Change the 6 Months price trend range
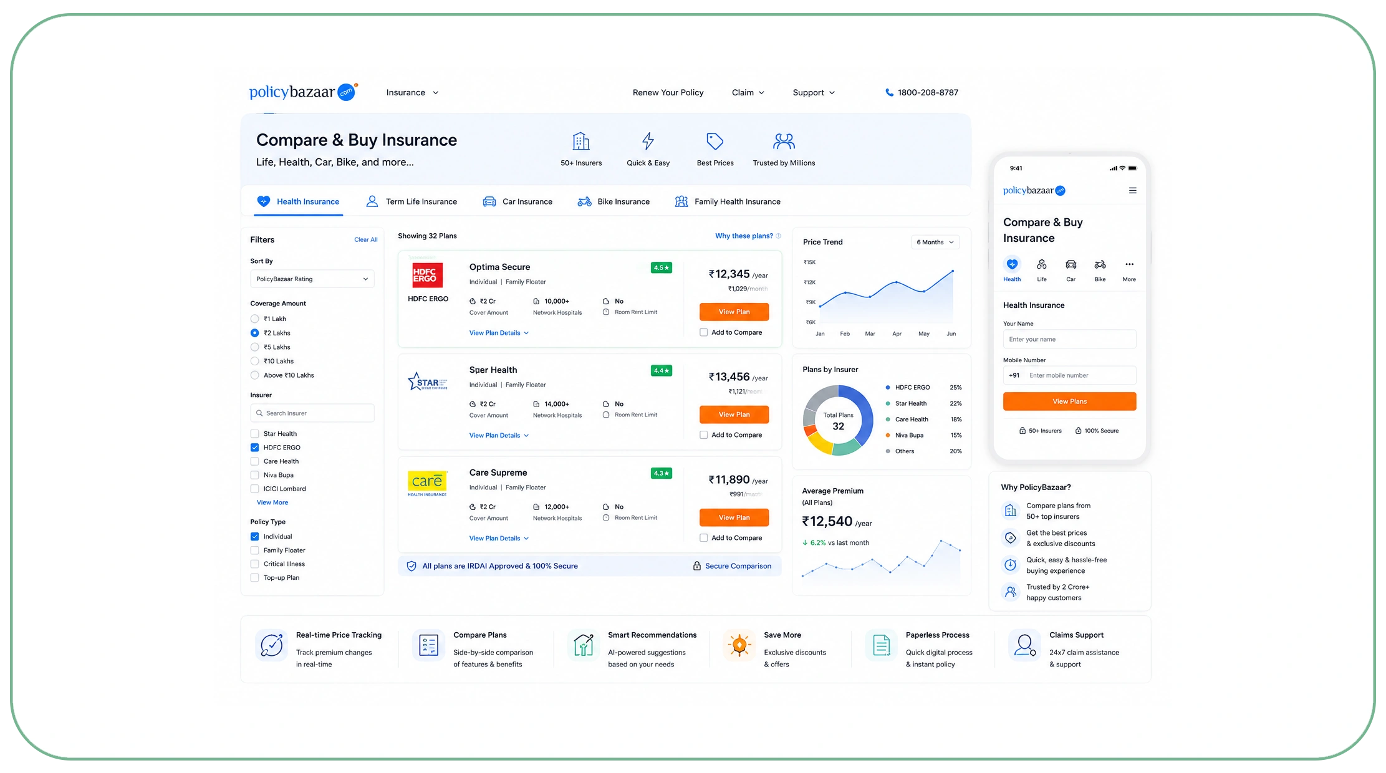This screenshot has height=773, width=1386. (x=935, y=242)
